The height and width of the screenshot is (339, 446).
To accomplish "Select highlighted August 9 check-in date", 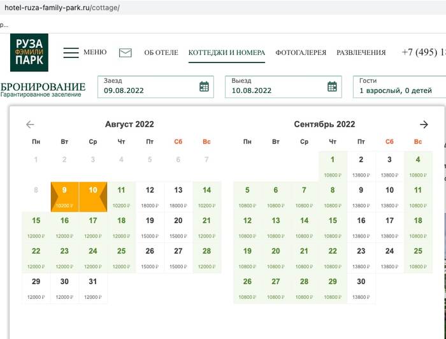I will pos(64,197).
